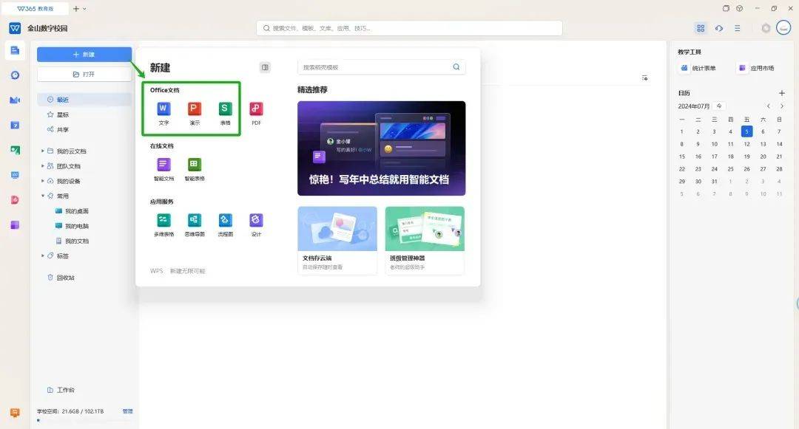Create a 智能文档 online document
Viewport: 799px width, 429px height.
click(x=163, y=169)
